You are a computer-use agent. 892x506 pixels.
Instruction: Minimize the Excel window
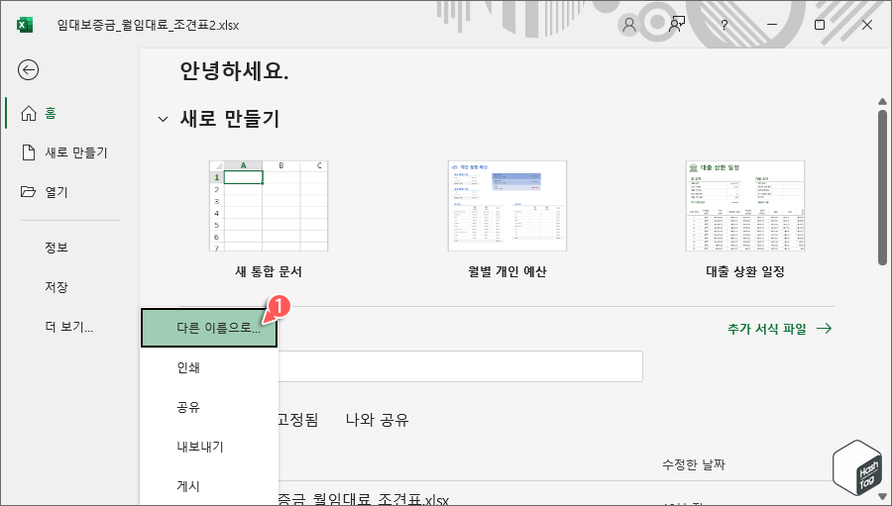pos(772,25)
